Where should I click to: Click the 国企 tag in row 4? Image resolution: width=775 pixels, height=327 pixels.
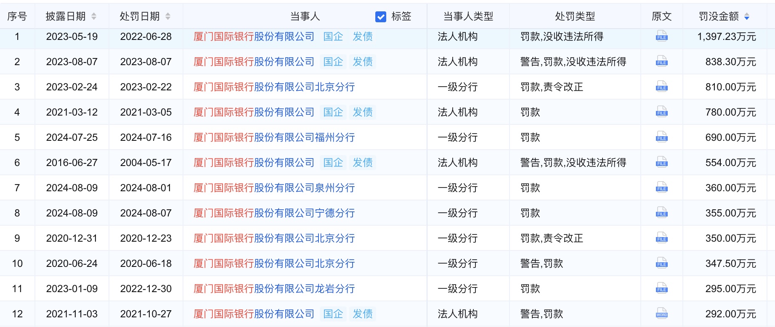click(x=333, y=112)
